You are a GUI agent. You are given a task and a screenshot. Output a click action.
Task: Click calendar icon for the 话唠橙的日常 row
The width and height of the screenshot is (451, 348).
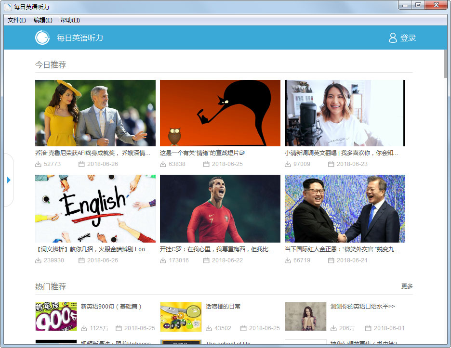click(243, 328)
